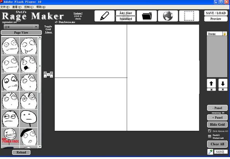
Task: Select the pencil drawing tool
Action: pos(105,16)
